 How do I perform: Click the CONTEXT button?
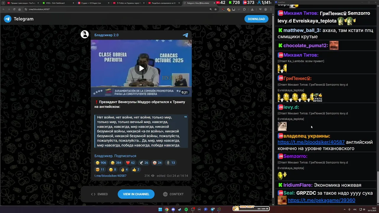tap(174, 194)
